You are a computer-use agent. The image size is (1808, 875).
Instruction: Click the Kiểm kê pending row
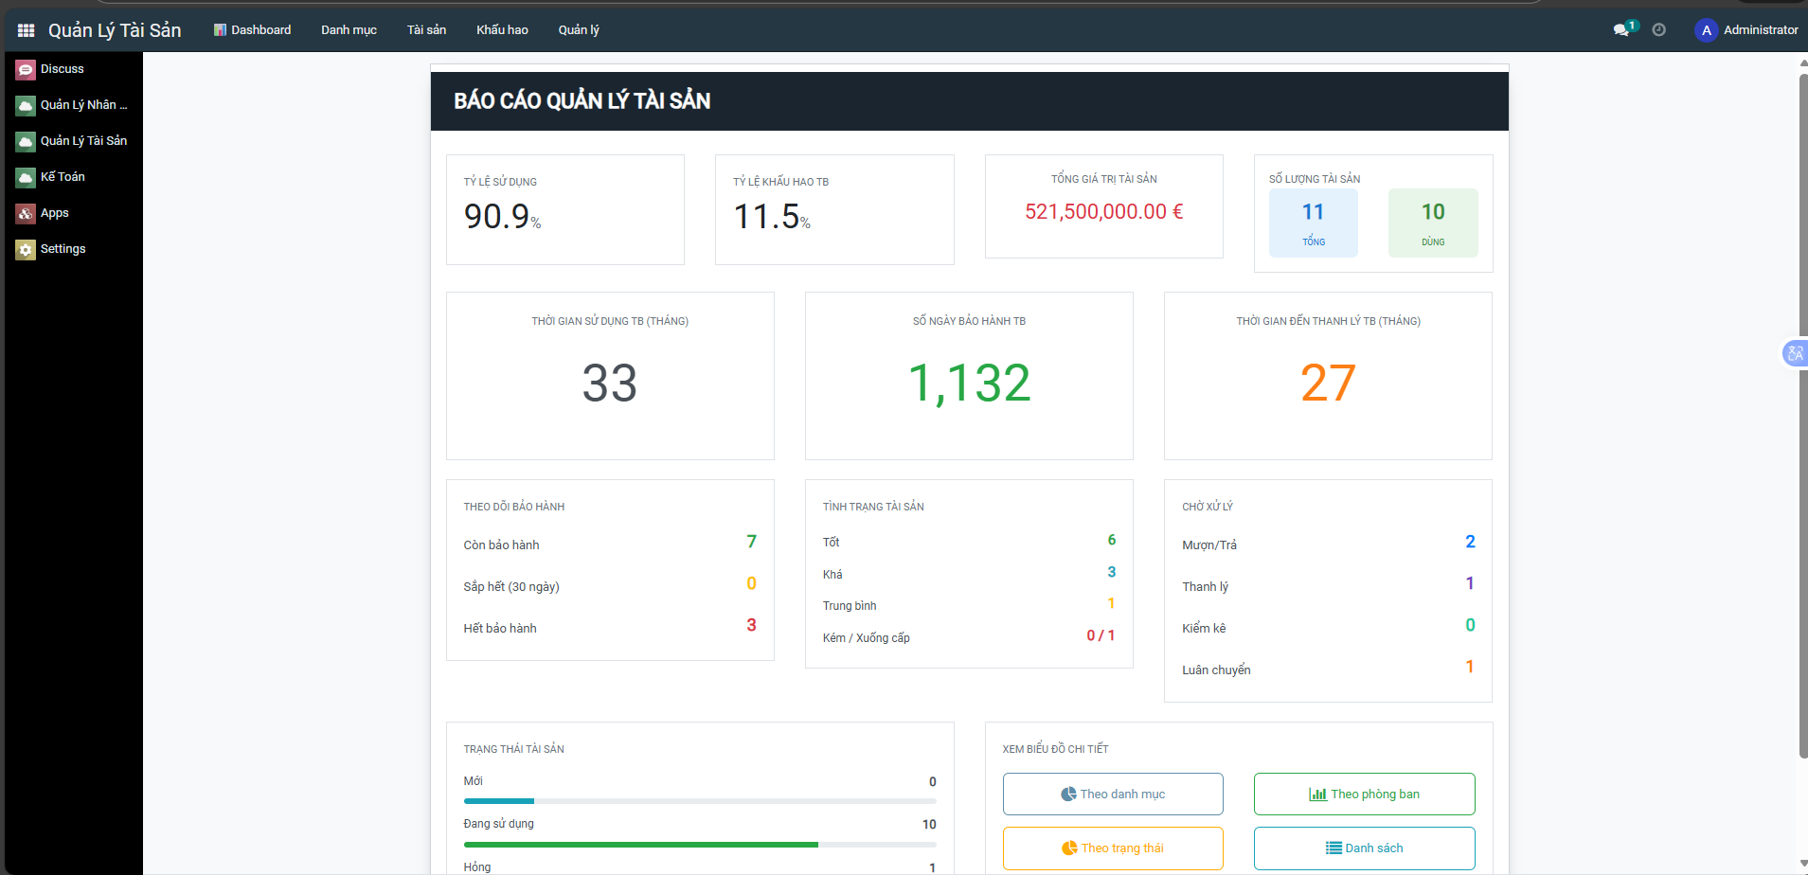1328,628
